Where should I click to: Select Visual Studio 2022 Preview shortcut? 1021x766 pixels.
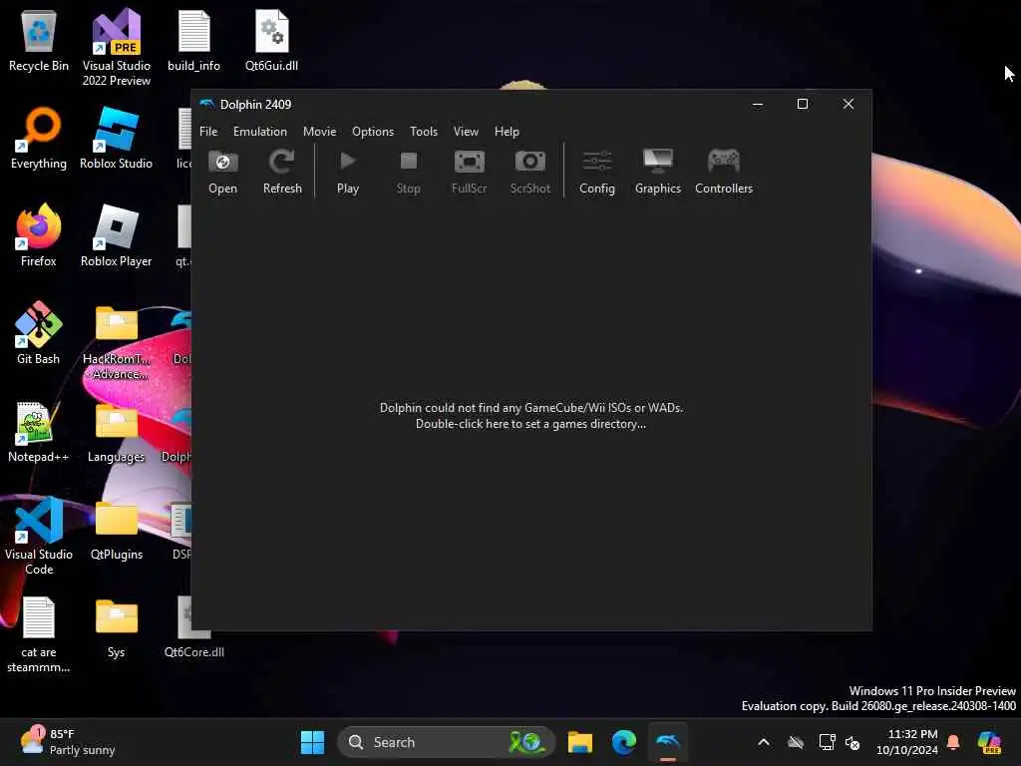click(x=116, y=48)
